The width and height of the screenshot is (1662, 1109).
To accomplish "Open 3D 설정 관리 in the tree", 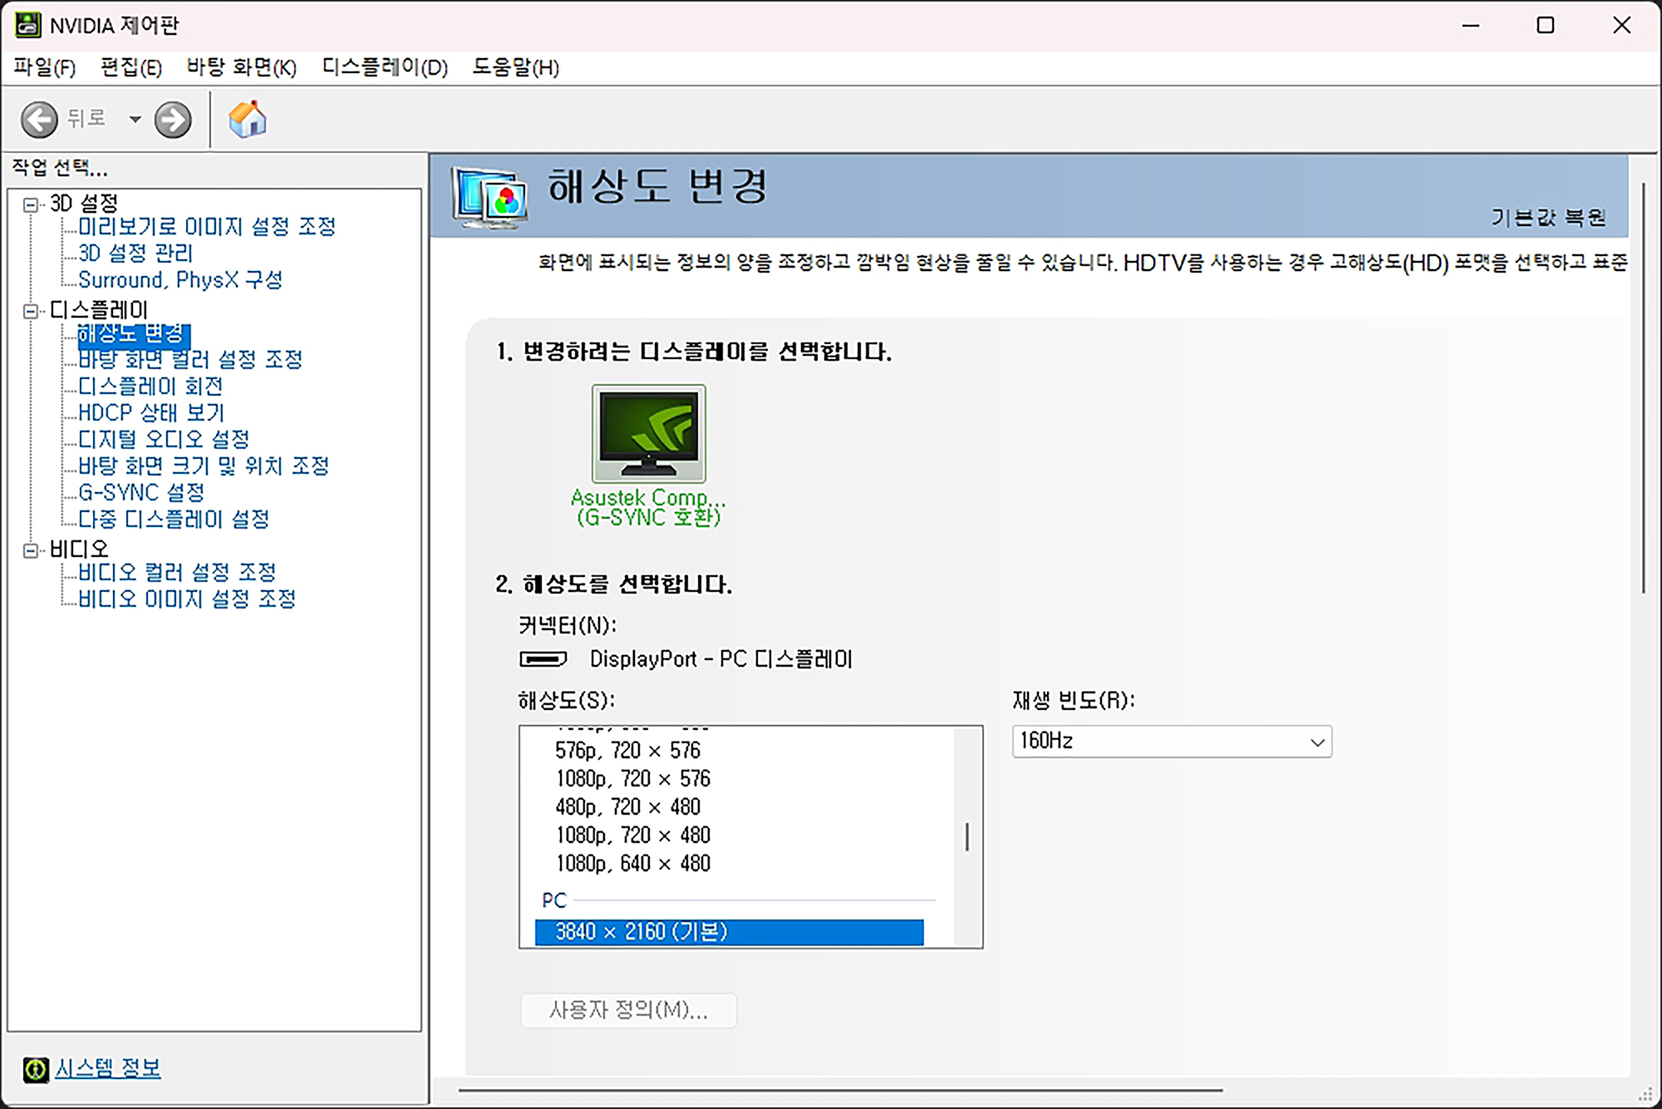I will tap(135, 253).
